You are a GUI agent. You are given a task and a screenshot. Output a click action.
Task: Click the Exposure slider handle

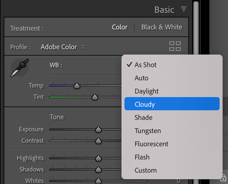pos(98,130)
